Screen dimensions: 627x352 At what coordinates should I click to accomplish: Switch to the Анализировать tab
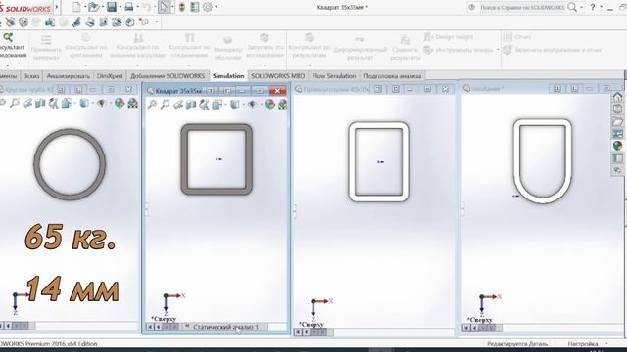pyautogui.click(x=68, y=76)
